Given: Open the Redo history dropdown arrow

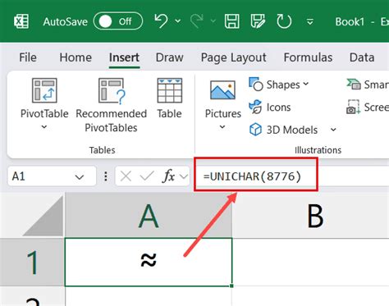Looking at the screenshot, I should click(213, 21).
